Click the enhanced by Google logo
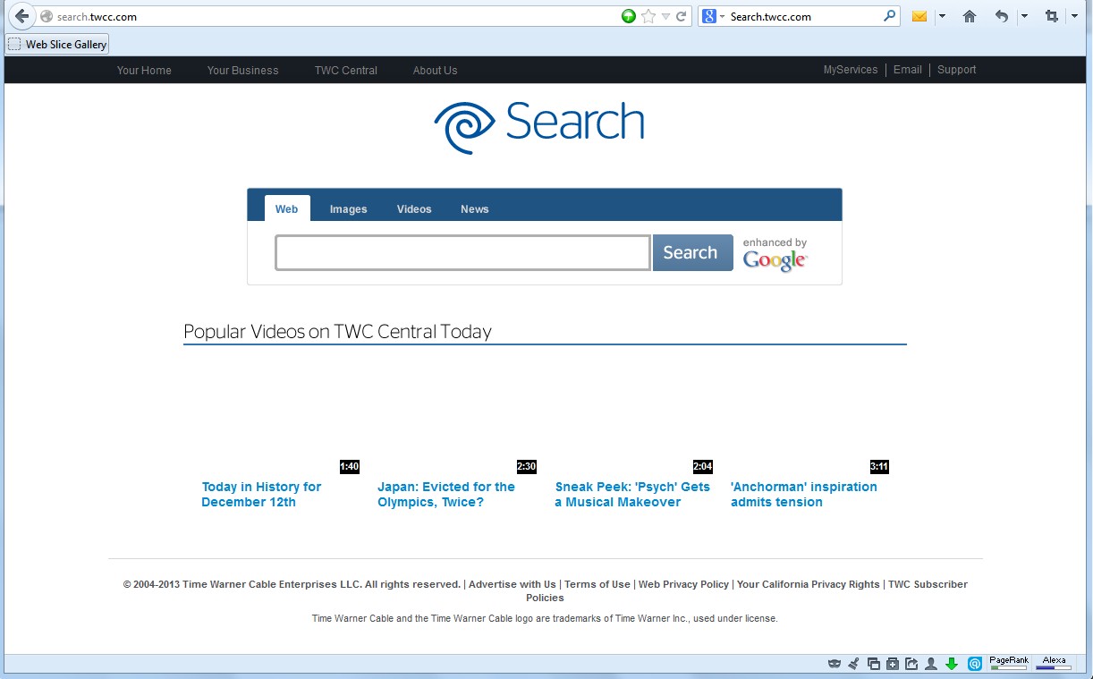This screenshot has width=1093, height=679. tap(775, 254)
